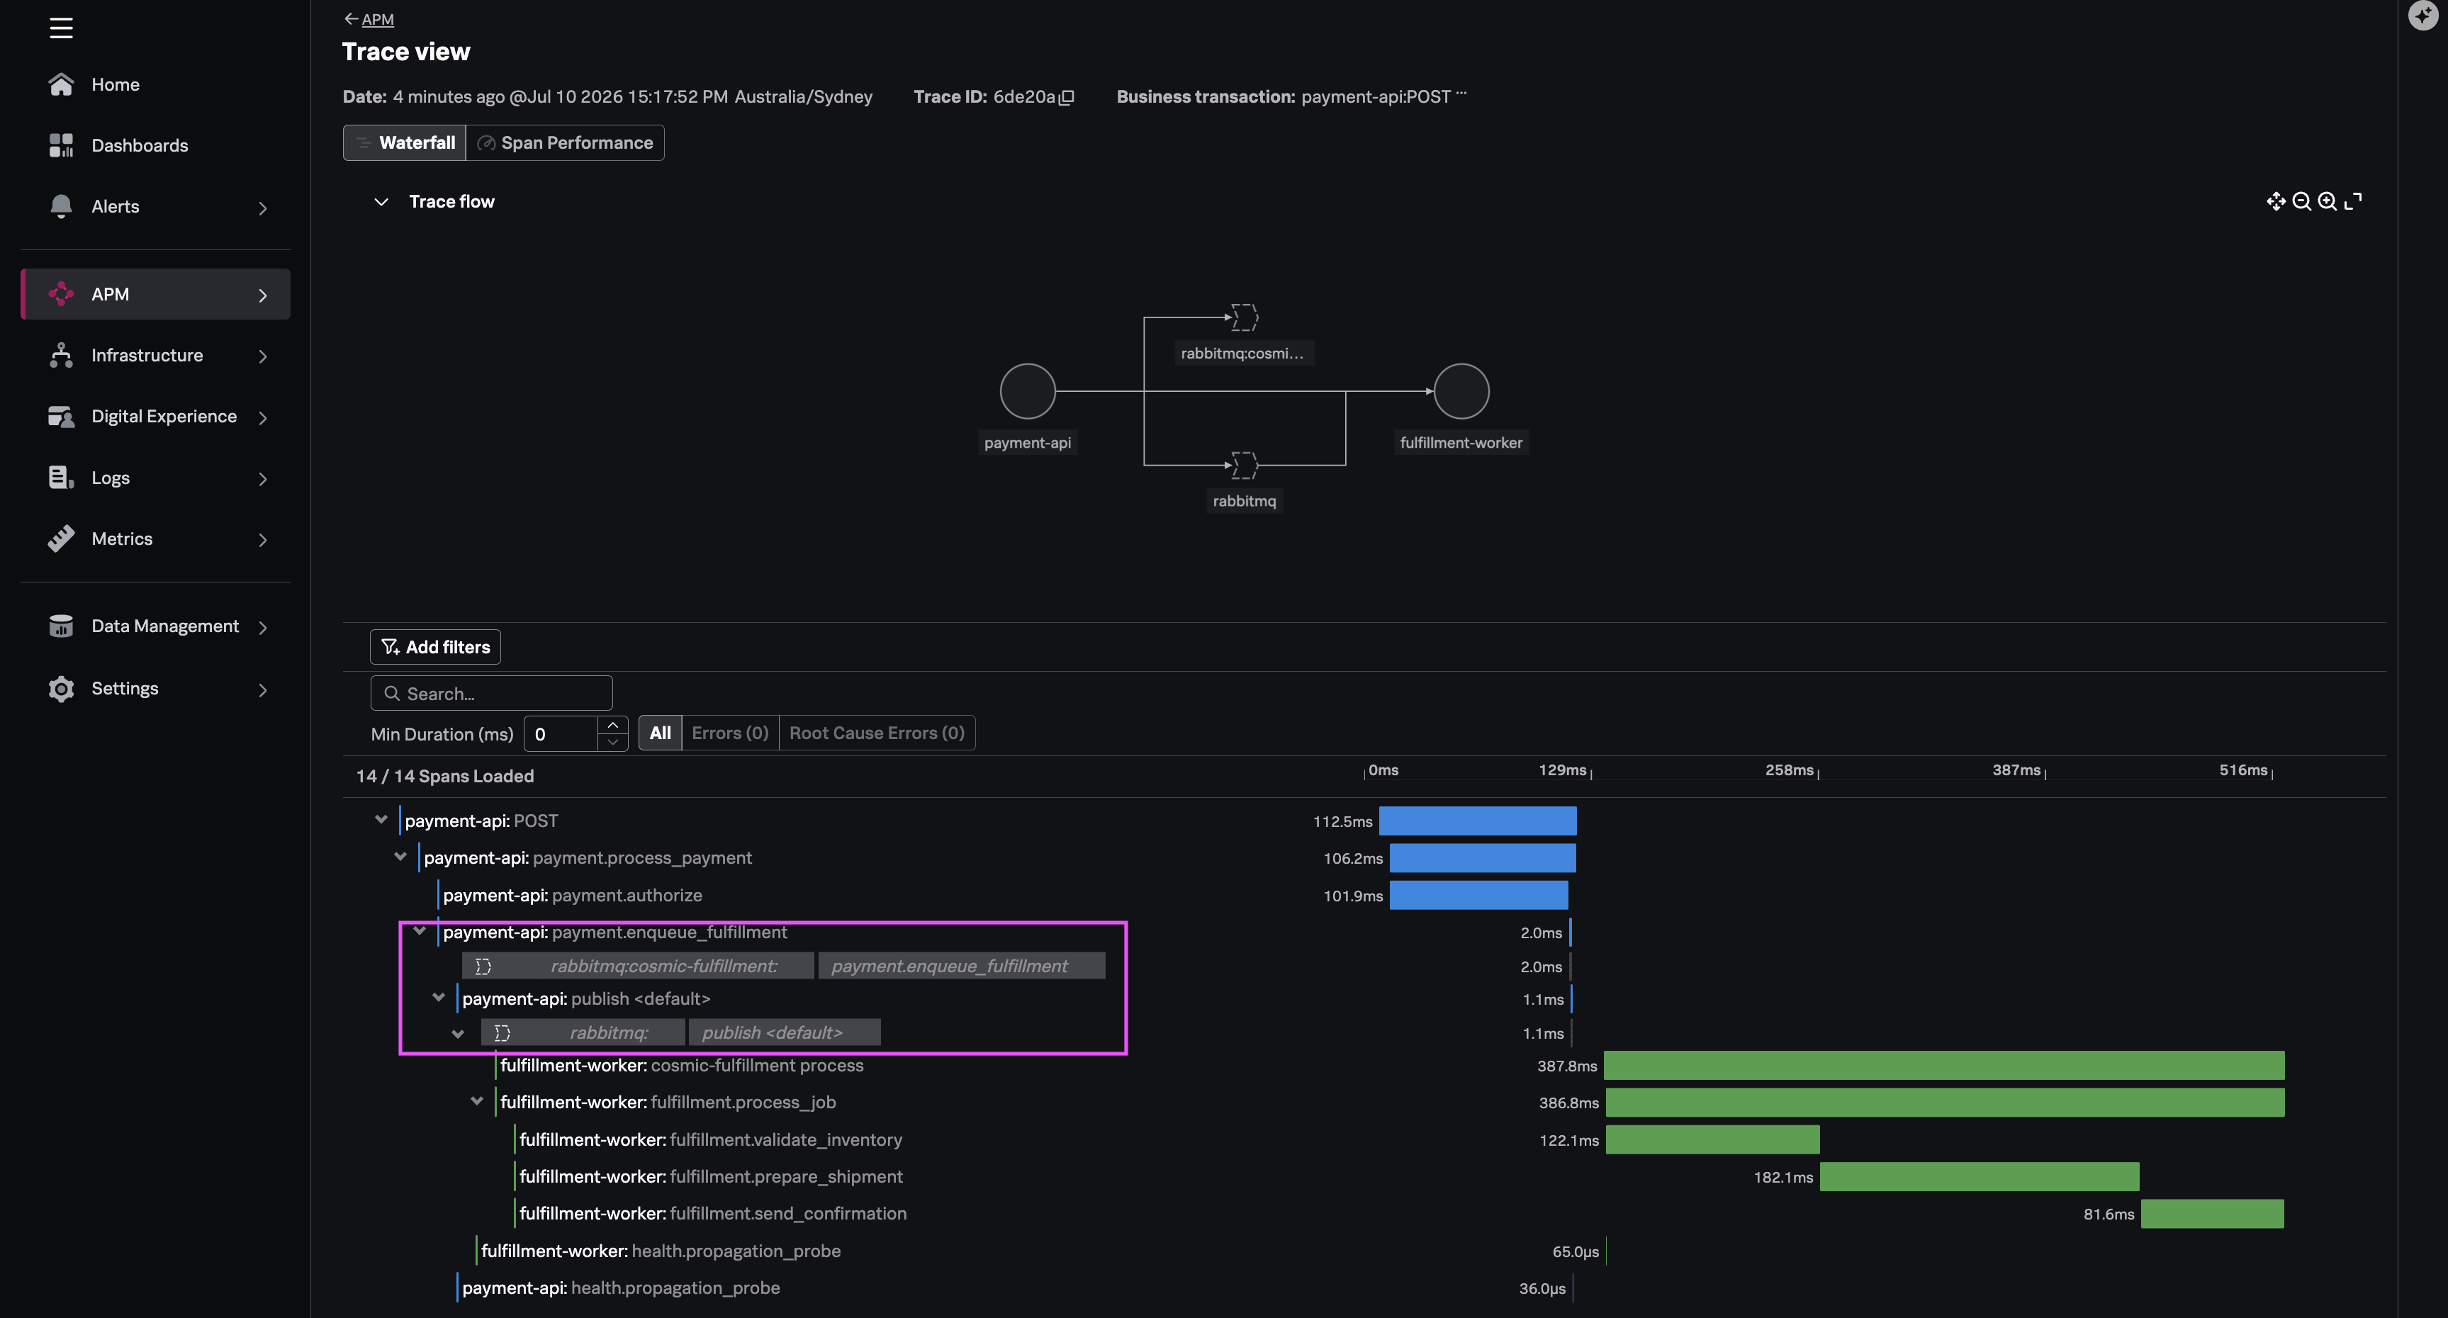The image size is (2448, 1318).
Task: Expand the Logs submenu chevron
Action: 263,479
